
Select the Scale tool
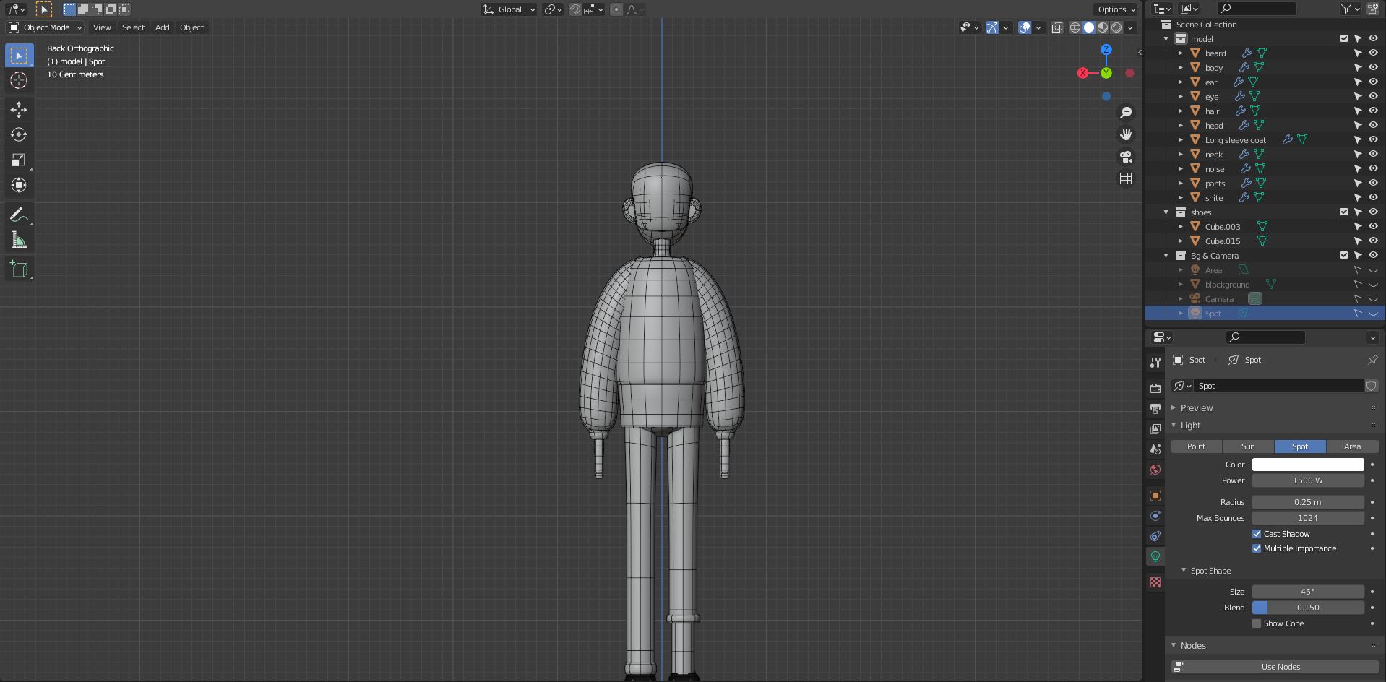19,160
